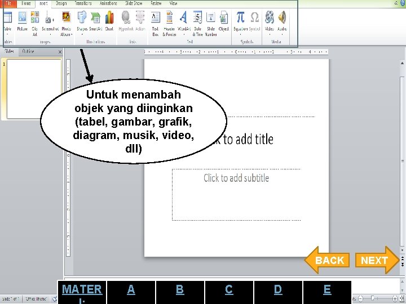Click the Office Theme status text
The height and width of the screenshot is (304, 406).
(36, 299)
